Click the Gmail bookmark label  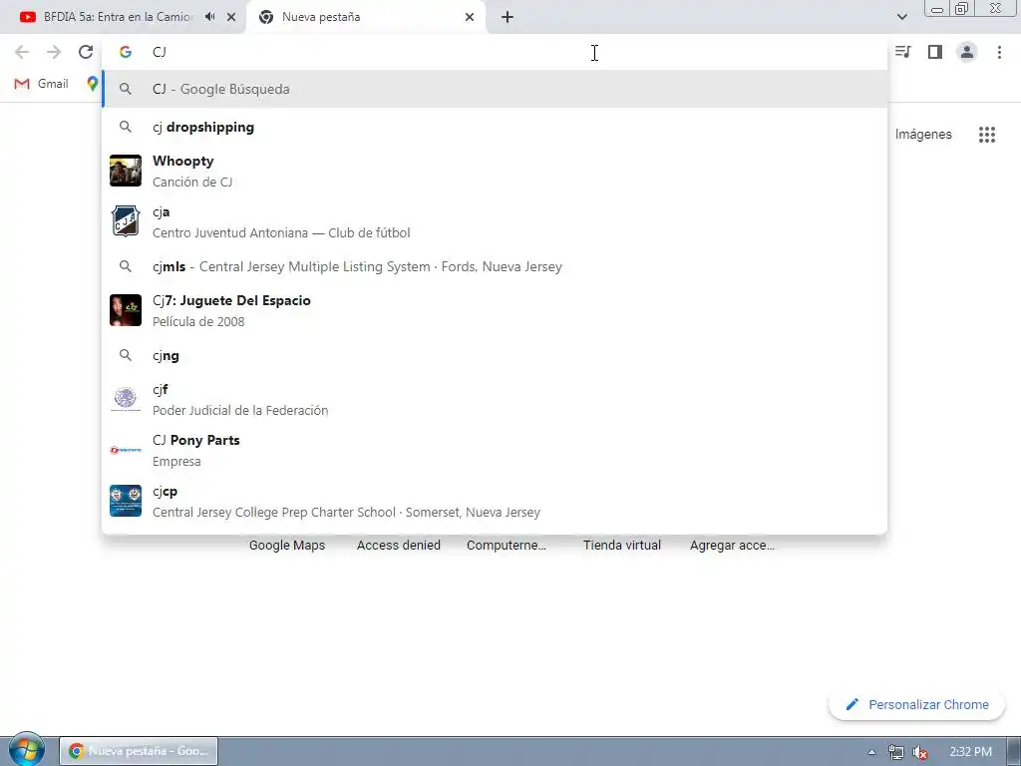pyautogui.click(x=53, y=84)
